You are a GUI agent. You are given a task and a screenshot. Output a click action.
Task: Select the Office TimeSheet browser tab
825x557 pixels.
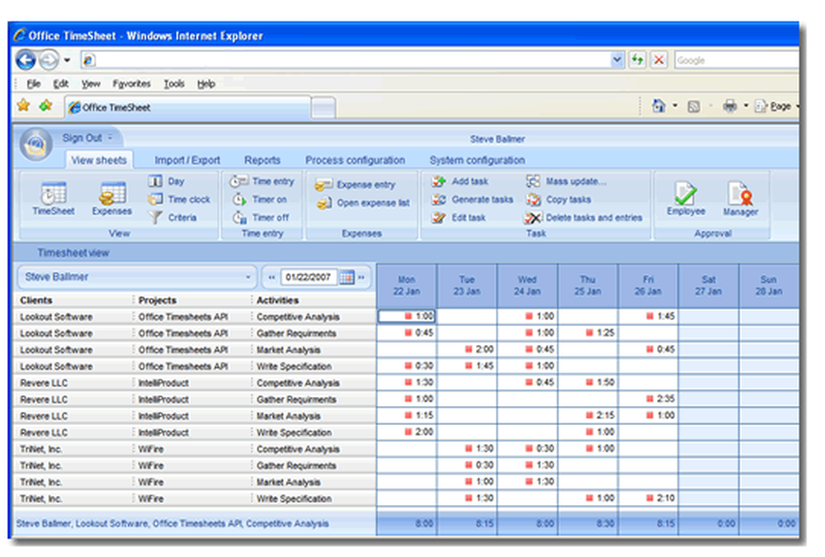(188, 107)
